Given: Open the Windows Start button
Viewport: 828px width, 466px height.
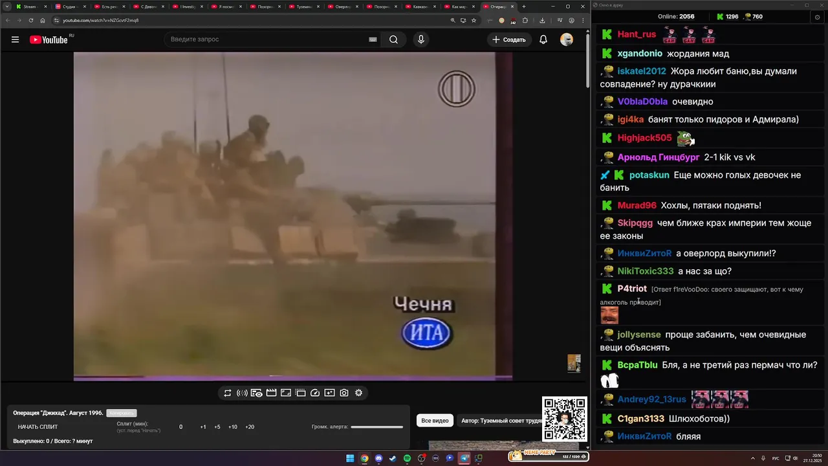Looking at the screenshot, I should (350, 458).
